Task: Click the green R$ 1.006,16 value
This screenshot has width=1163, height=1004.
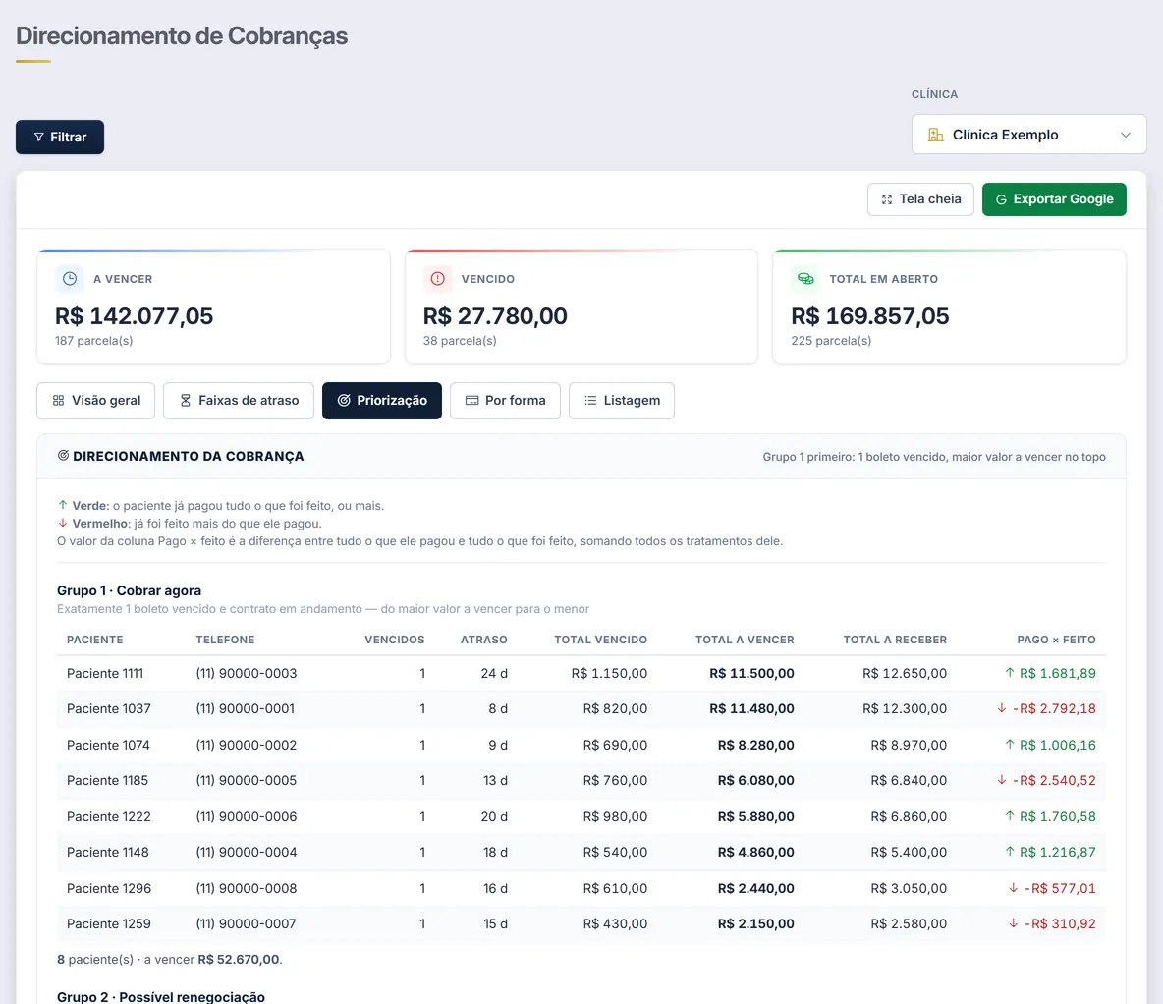Action: 1058,745
